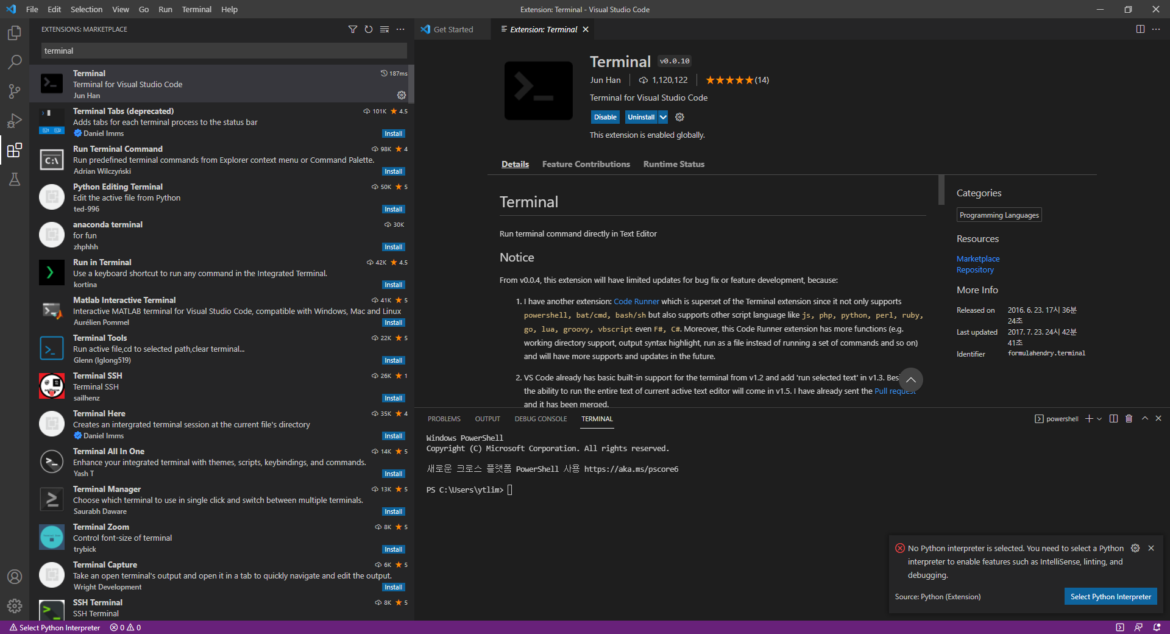Screen dimensions: 1170x634
Task: Split the terminal panel
Action: click(x=1114, y=419)
